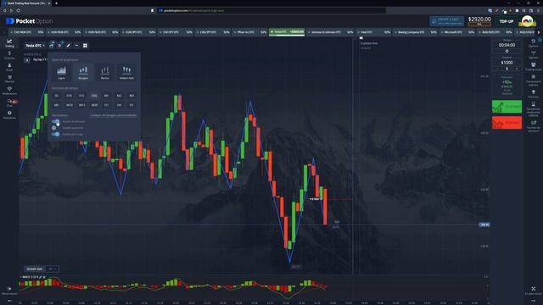Click the Pocket Option logo
This screenshot has width=543, height=305.
coord(30,21)
